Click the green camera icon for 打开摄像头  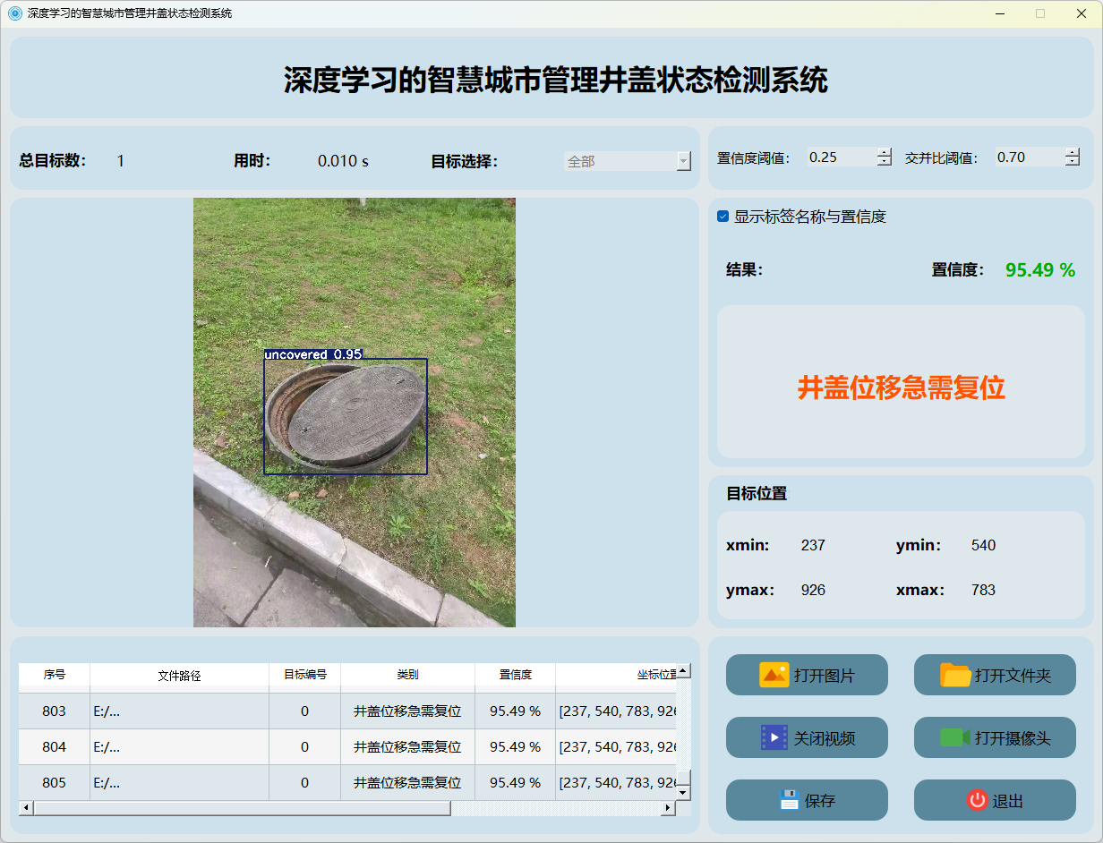[x=955, y=737]
